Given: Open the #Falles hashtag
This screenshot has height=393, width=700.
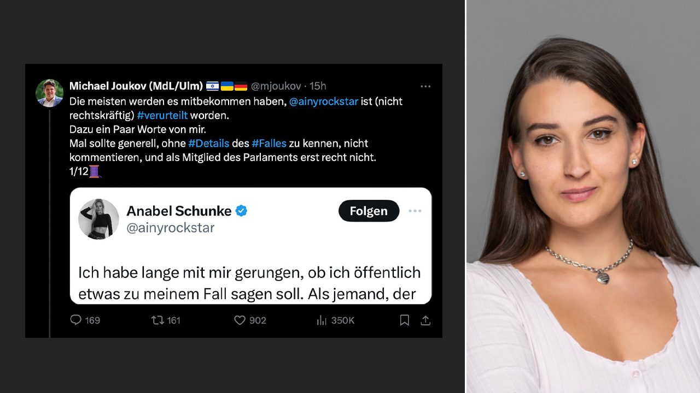Looking at the screenshot, I should click(x=270, y=144).
